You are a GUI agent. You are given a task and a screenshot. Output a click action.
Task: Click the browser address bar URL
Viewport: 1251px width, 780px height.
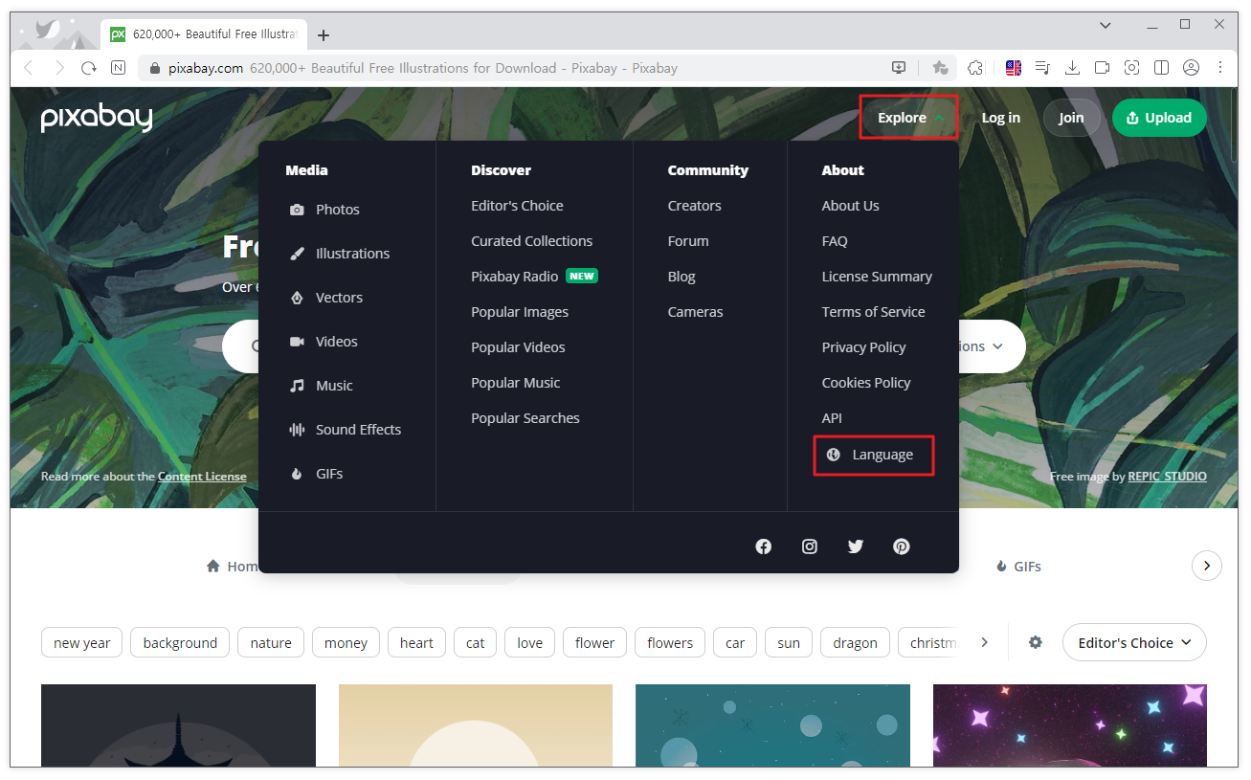(206, 68)
